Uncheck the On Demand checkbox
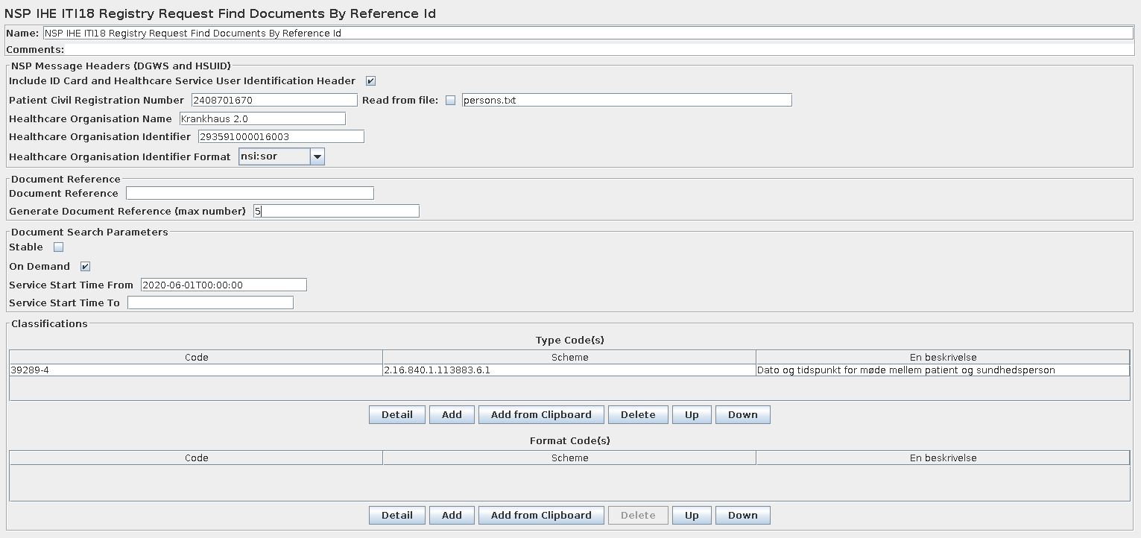 85,267
